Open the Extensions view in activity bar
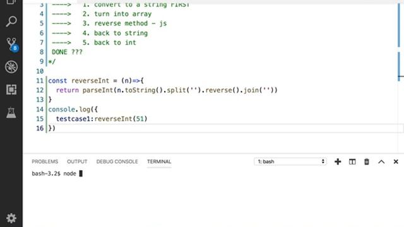 point(11,90)
